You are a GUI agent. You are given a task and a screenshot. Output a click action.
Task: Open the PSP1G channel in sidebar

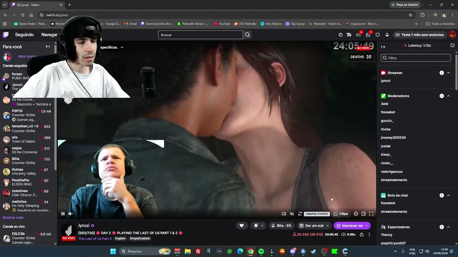27,115
